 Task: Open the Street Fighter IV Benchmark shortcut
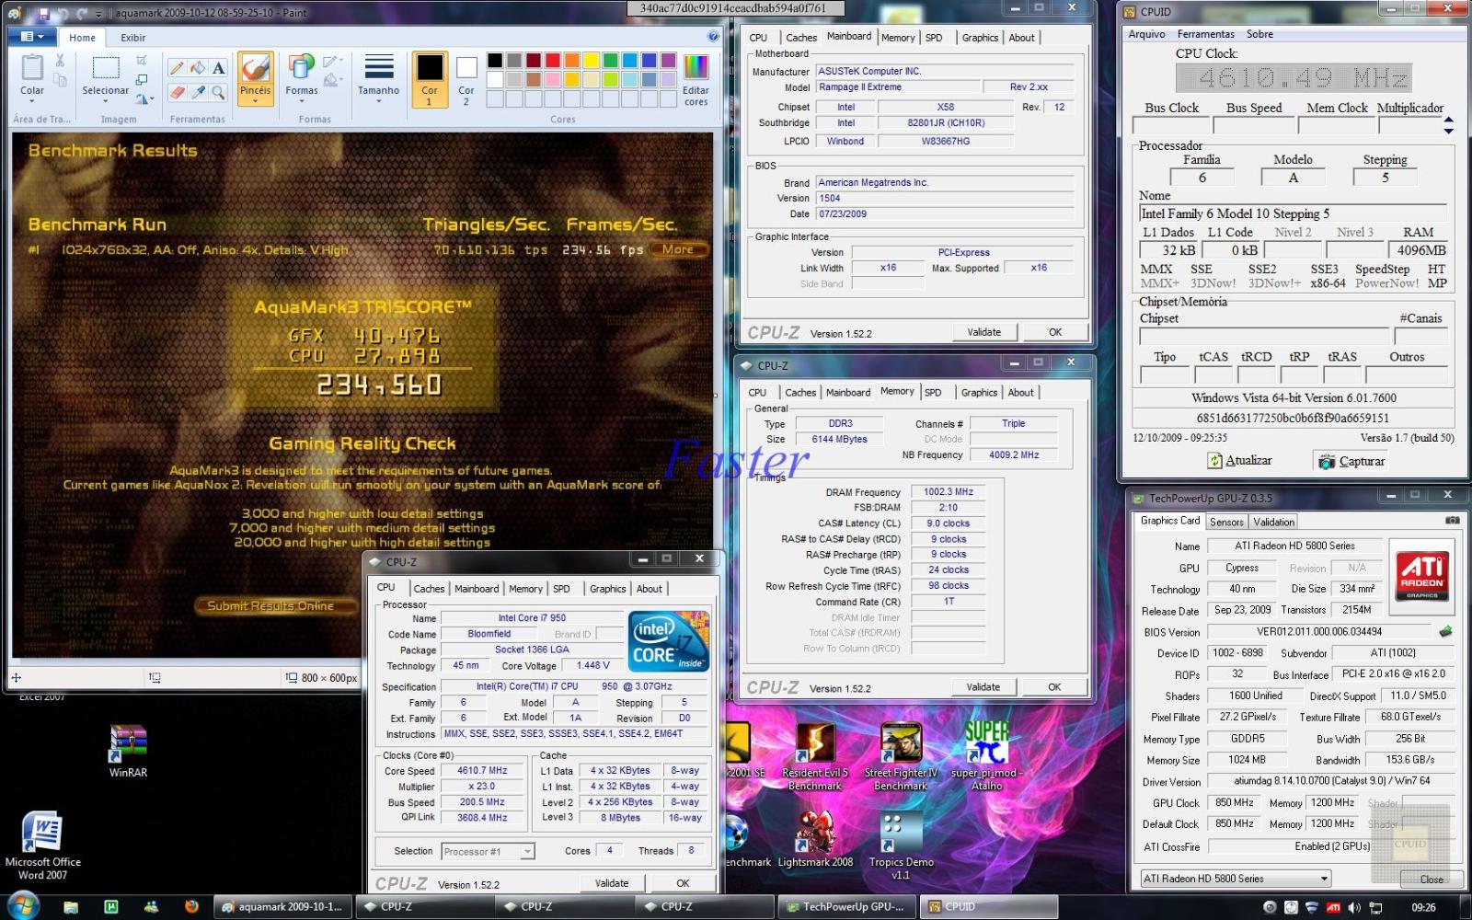901,756
